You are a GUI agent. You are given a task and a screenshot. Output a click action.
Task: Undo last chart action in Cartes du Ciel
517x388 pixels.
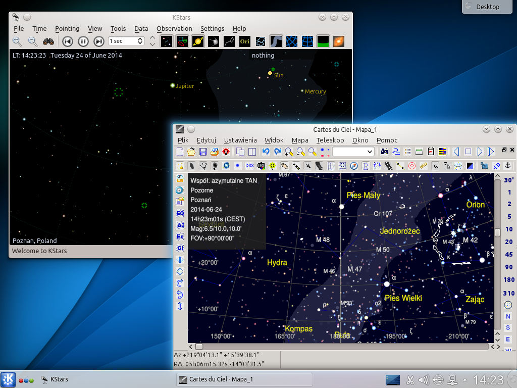point(266,152)
